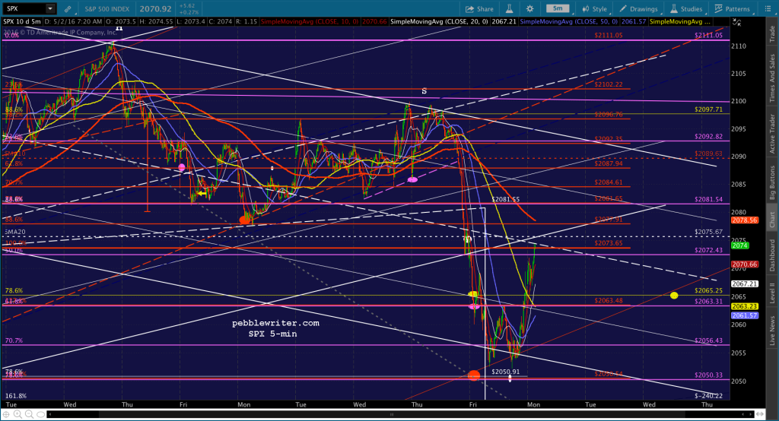Click the S&P 500 INDEX description
This screenshot has width=779, height=421.
point(107,9)
